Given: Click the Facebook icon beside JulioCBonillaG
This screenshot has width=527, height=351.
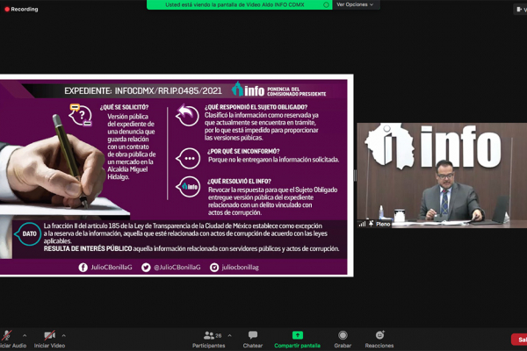Looking at the screenshot, I should [83, 268].
